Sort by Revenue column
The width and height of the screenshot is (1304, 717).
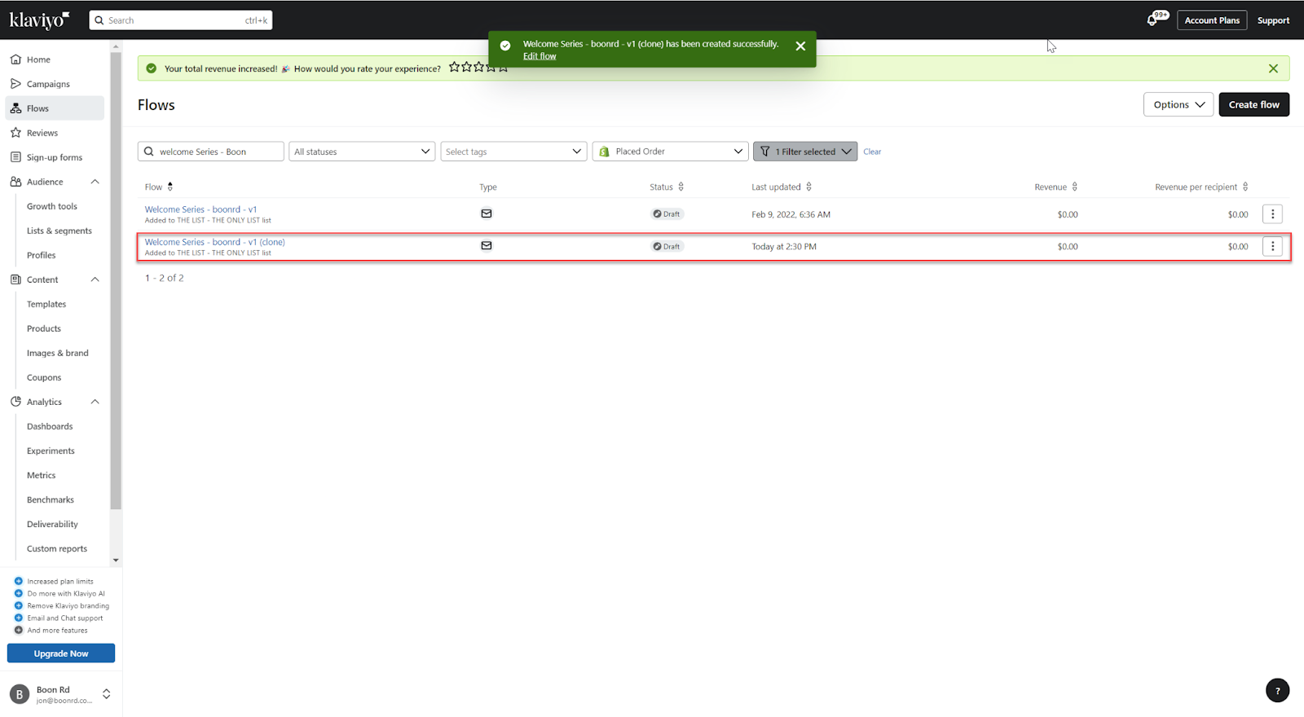pos(1075,187)
